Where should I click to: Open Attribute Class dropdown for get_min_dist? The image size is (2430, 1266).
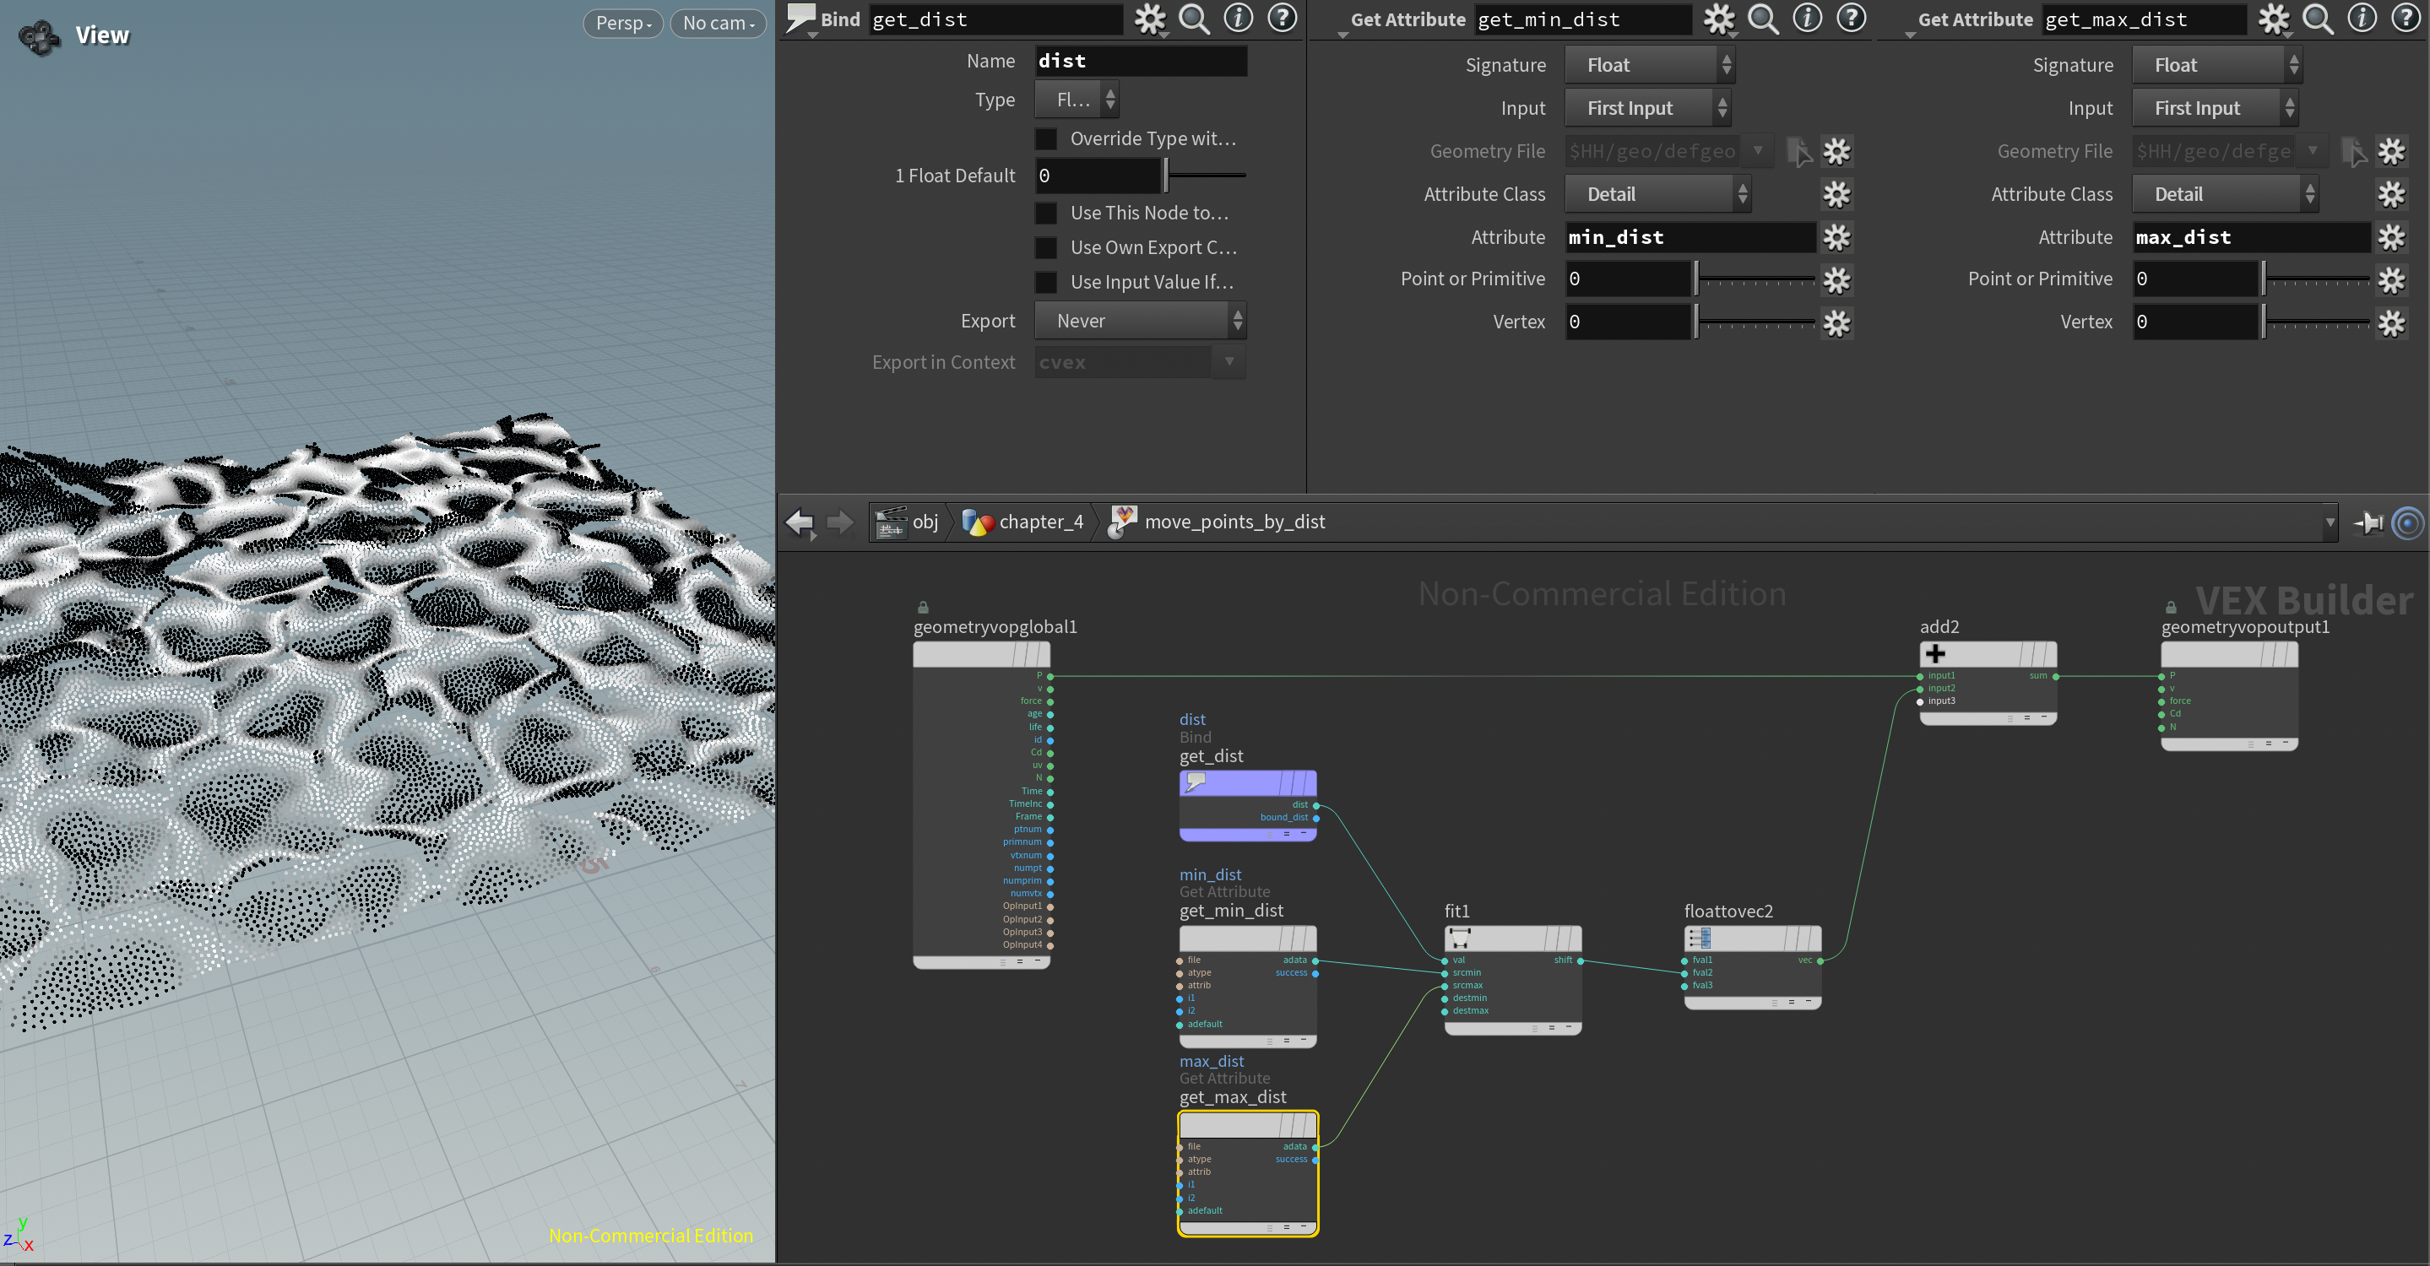tap(1657, 194)
